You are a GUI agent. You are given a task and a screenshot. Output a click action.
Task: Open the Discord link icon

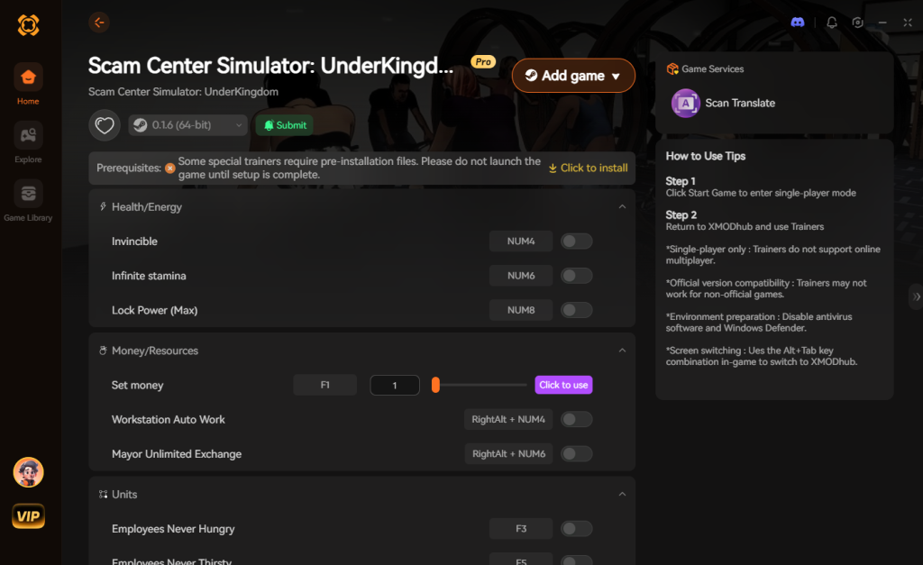pos(798,23)
